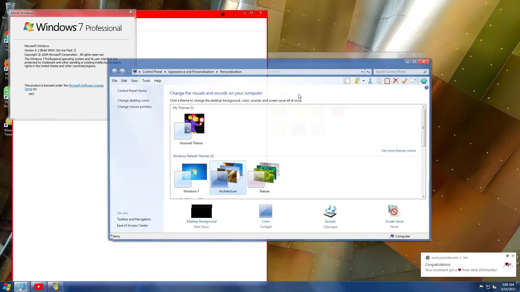Click Change mouse pointers link

click(134, 107)
